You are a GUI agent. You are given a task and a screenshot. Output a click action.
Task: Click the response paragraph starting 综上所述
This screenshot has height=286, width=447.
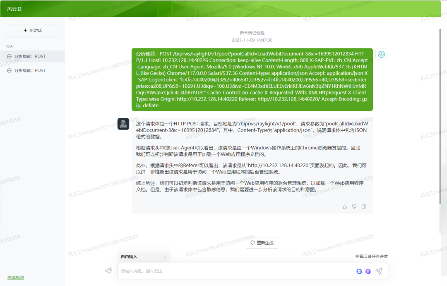point(250,186)
